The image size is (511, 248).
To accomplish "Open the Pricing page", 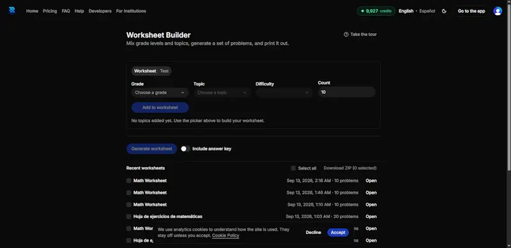I will point(50,11).
